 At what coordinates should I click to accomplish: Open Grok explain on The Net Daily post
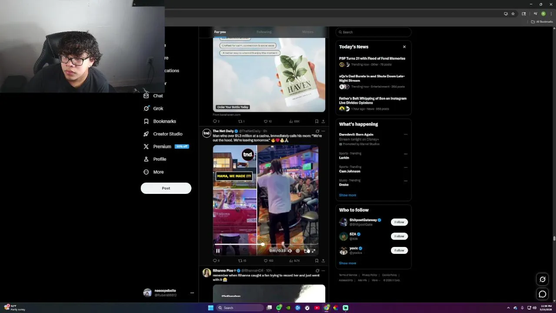tap(317, 131)
